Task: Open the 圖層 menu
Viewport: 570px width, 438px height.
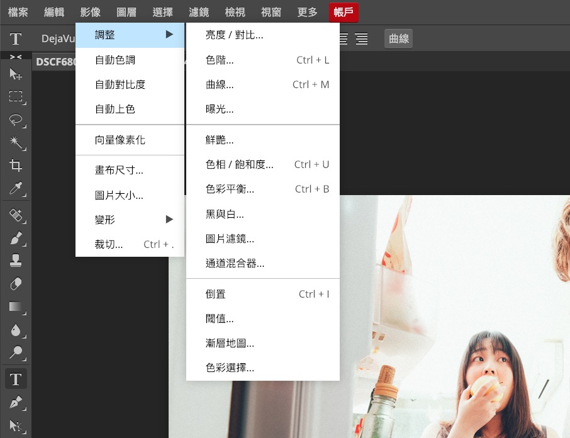Action: tap(126, 12)
